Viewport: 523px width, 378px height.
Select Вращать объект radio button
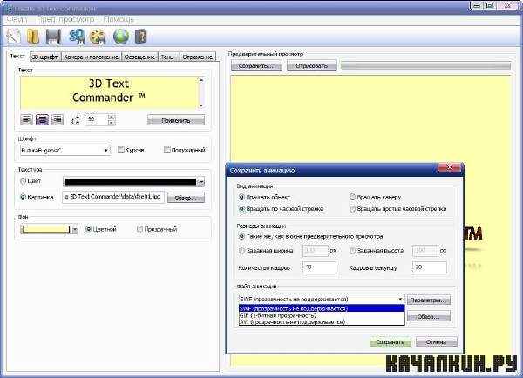pos(241,198)
